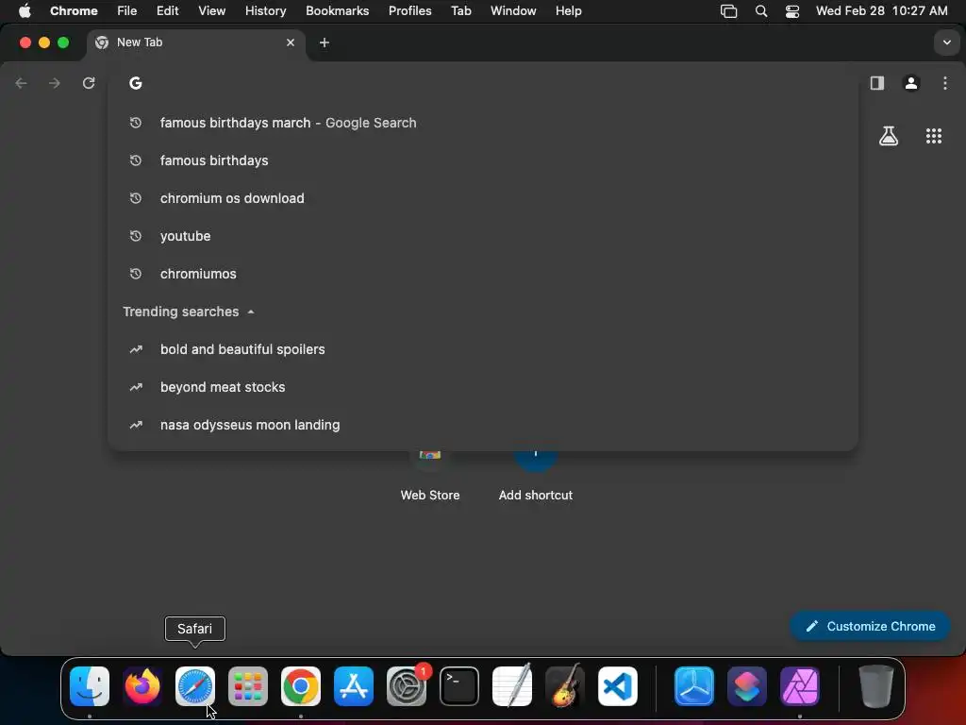966x725 pixels.
Task: Open Visual Studio Code from dock
Action: coord(617,686)
